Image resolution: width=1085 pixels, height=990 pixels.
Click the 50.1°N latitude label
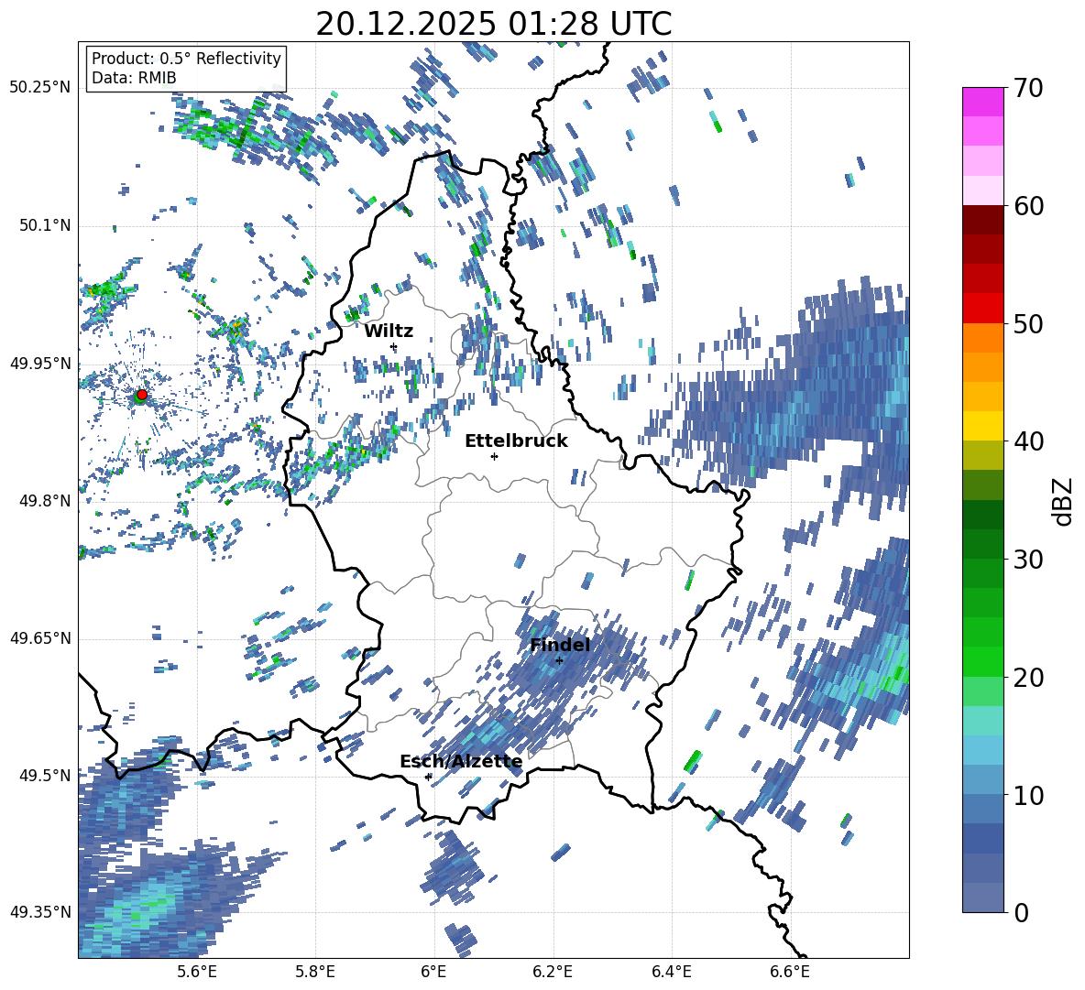point(45,225)
